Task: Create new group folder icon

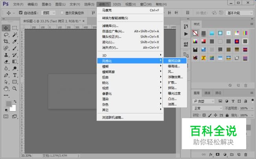Action: [232, 154]
